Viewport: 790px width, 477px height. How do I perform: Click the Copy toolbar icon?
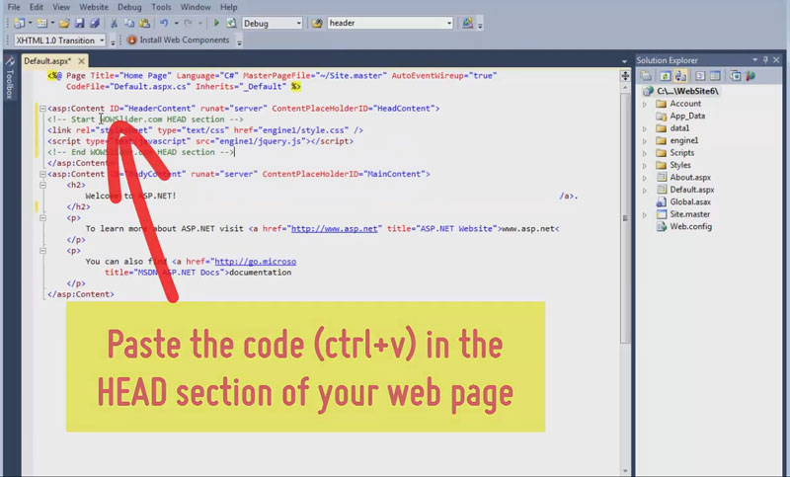[129, 23]
